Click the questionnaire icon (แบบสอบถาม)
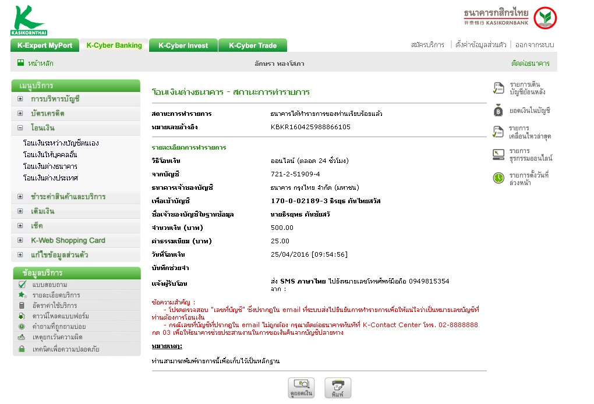This screenshot has height=404, width=594. [22, 285]
